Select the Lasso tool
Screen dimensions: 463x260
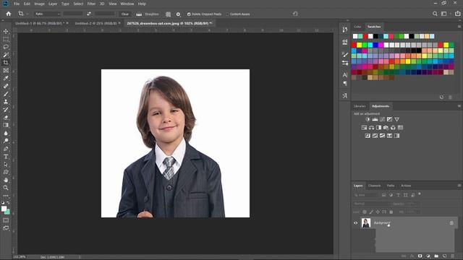[6, 47]
